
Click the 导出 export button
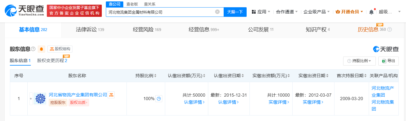tap(388, 61)
